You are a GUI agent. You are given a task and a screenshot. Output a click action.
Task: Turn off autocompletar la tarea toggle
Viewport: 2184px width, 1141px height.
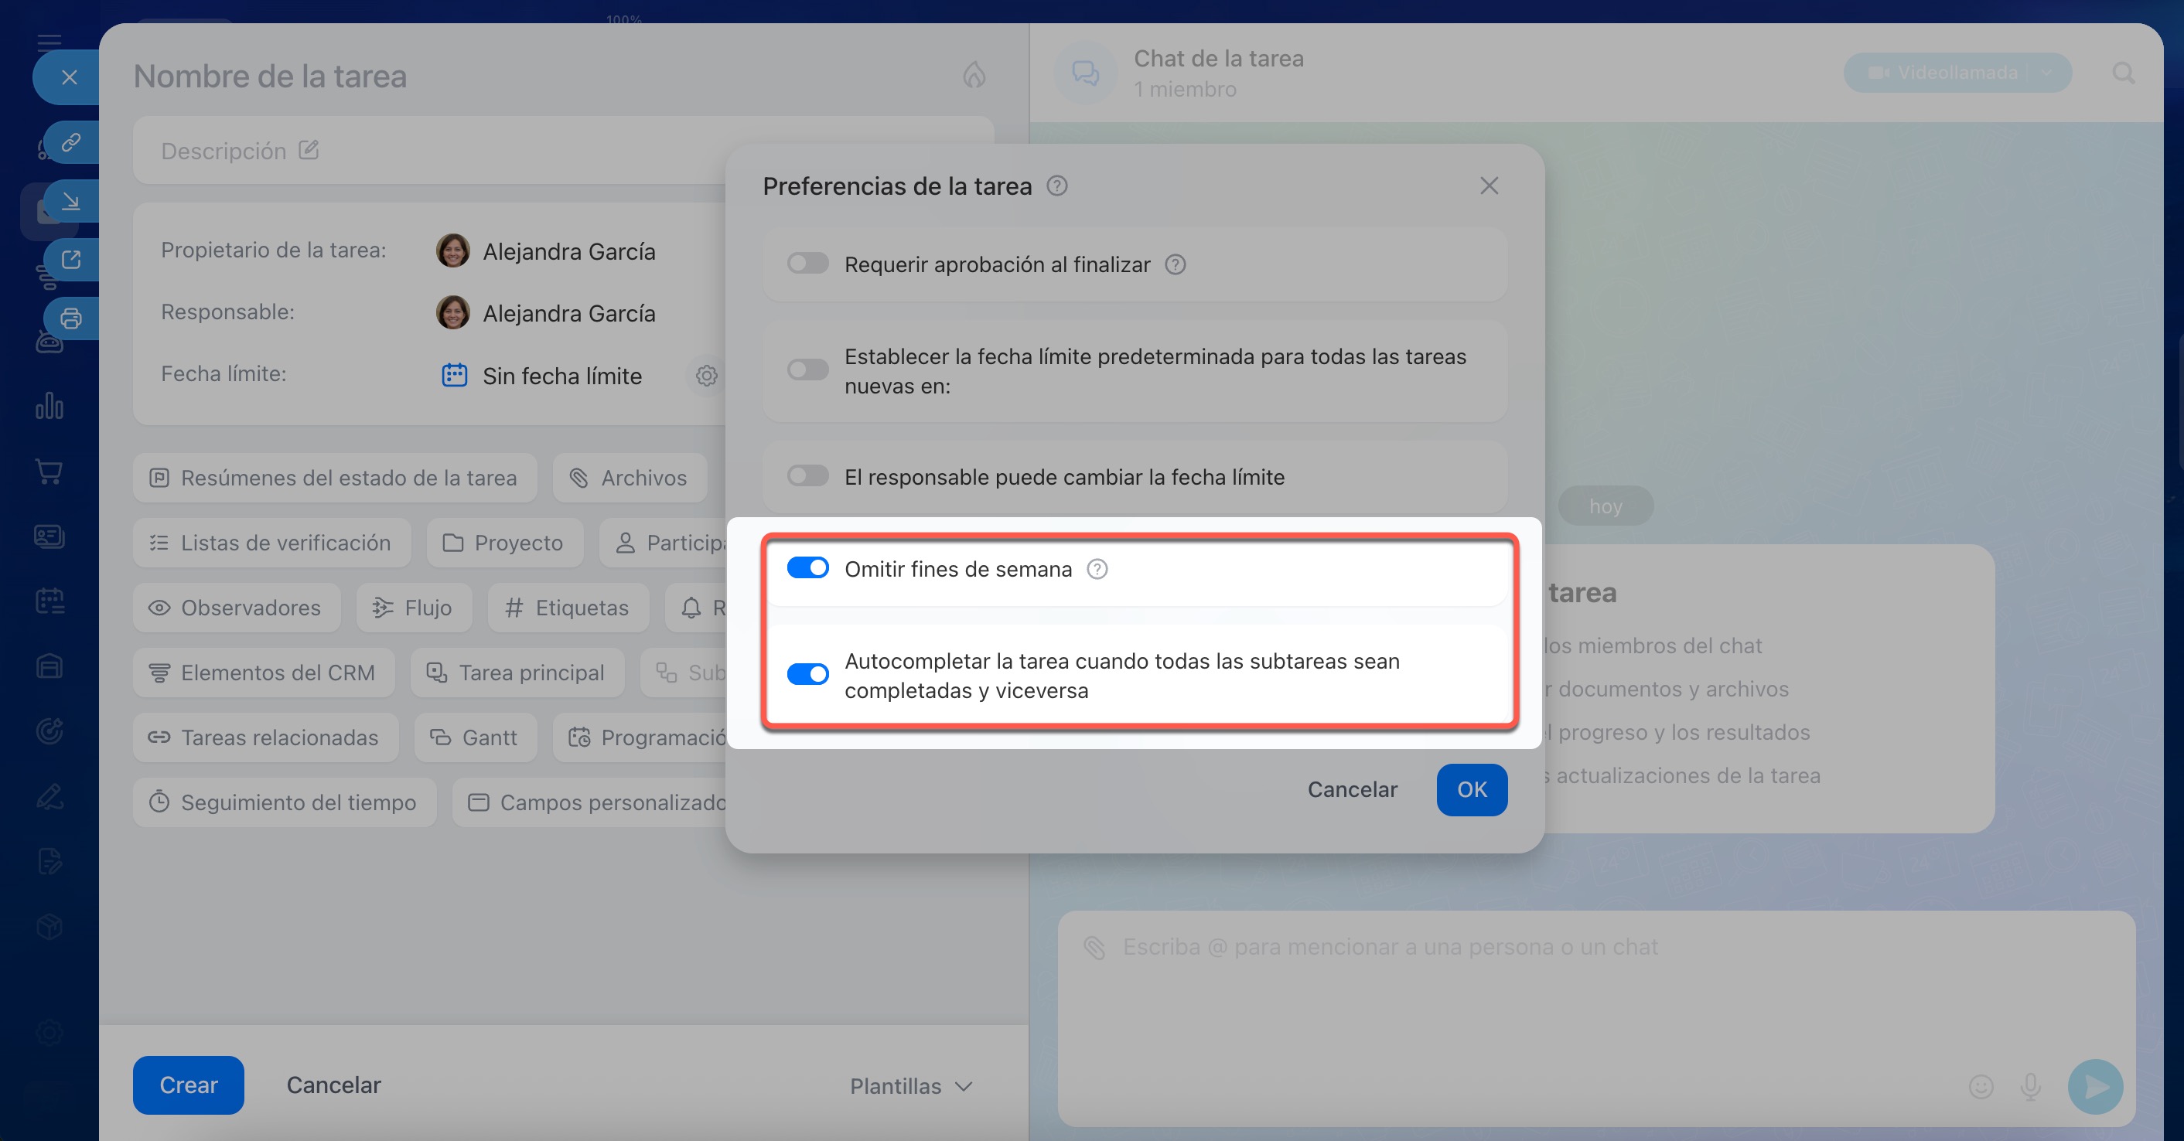click(807, 675)
